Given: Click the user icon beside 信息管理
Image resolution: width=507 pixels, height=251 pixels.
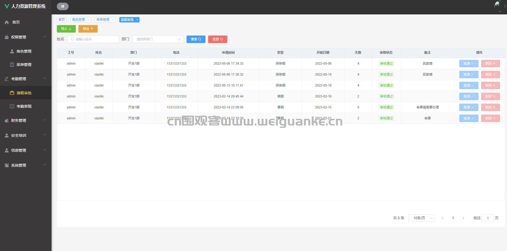Looking at the screenshot, I should [x=7, y=150].
